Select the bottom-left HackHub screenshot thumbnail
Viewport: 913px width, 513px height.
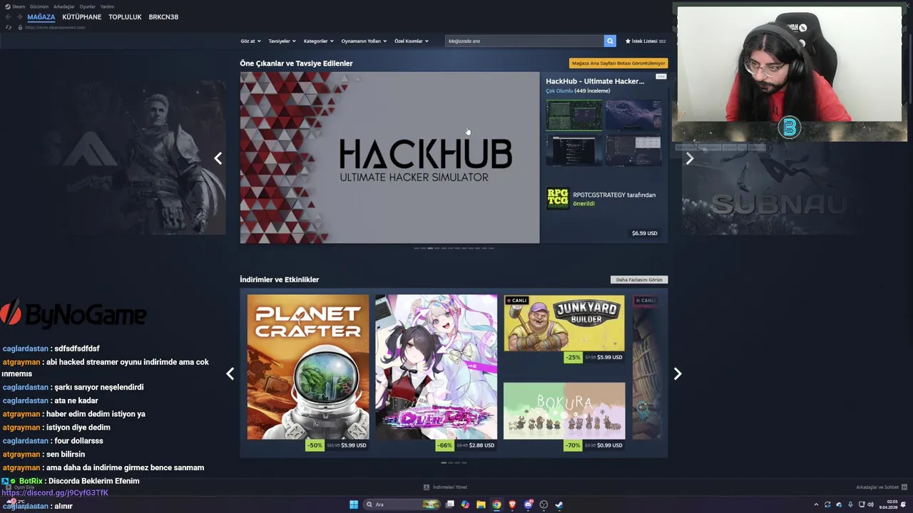pyautogui.click(x=574, y=150)
